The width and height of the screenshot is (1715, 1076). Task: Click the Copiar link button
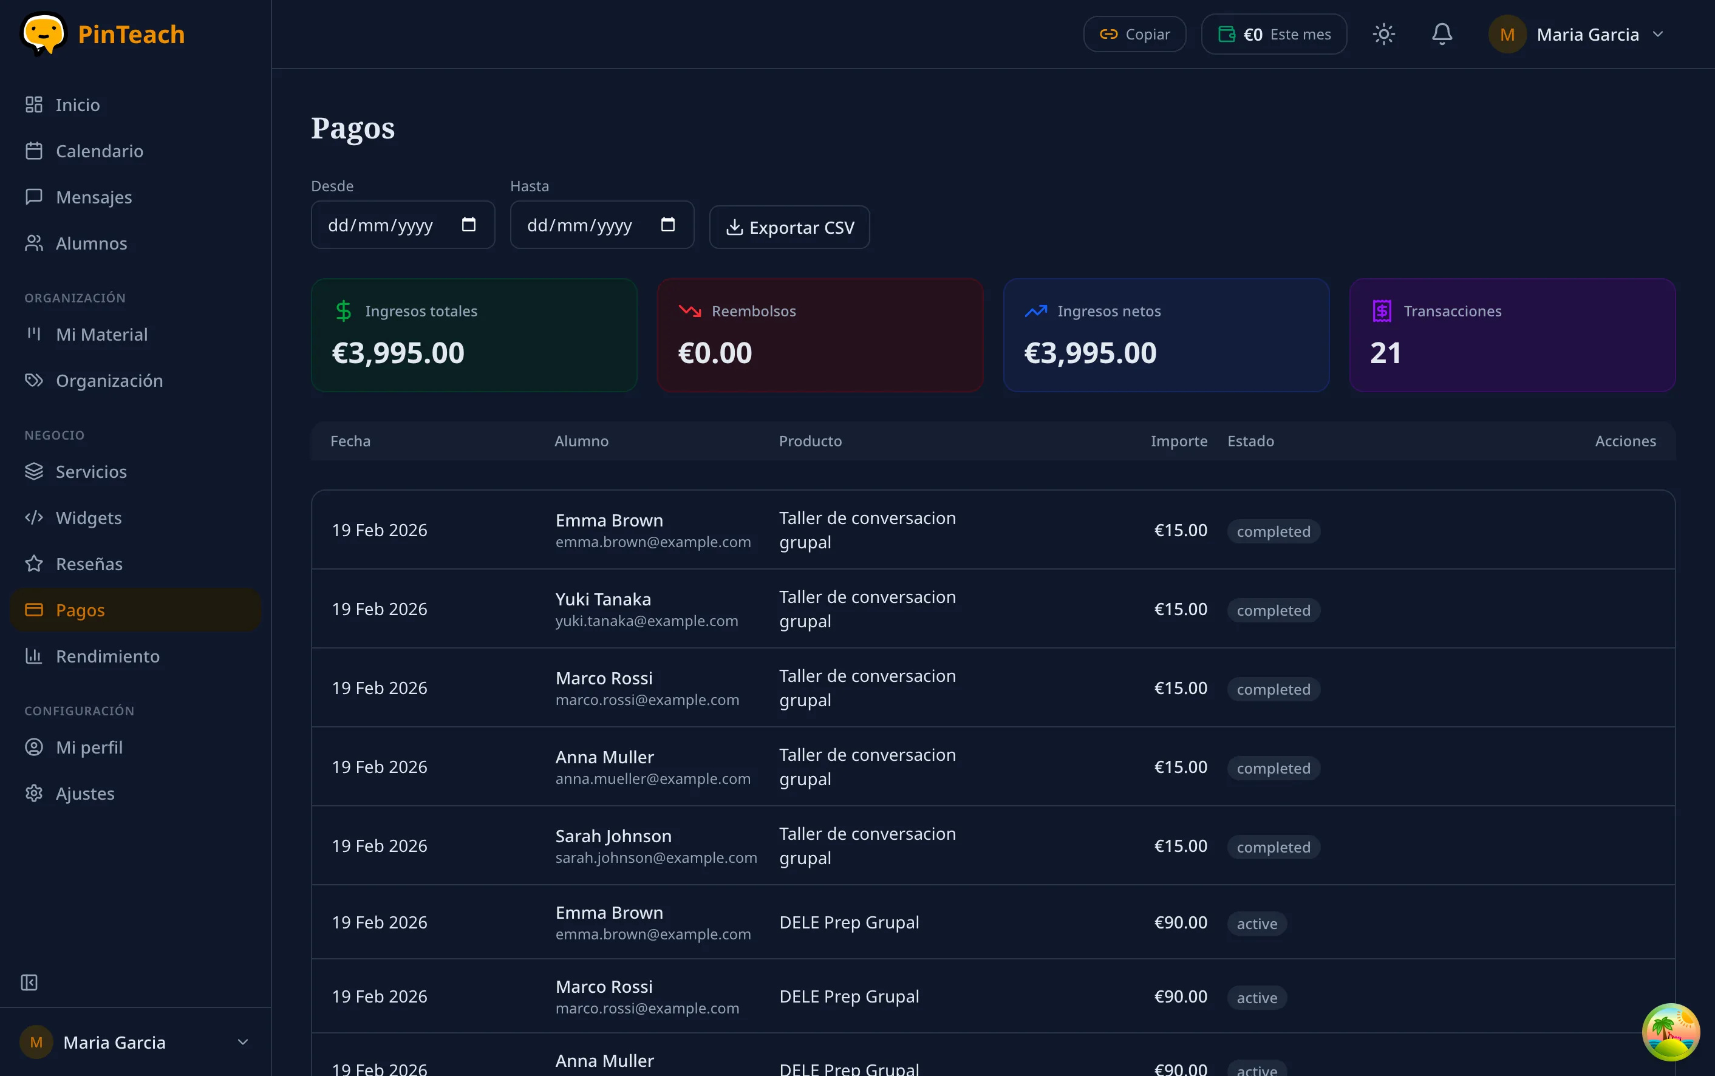1133,33
